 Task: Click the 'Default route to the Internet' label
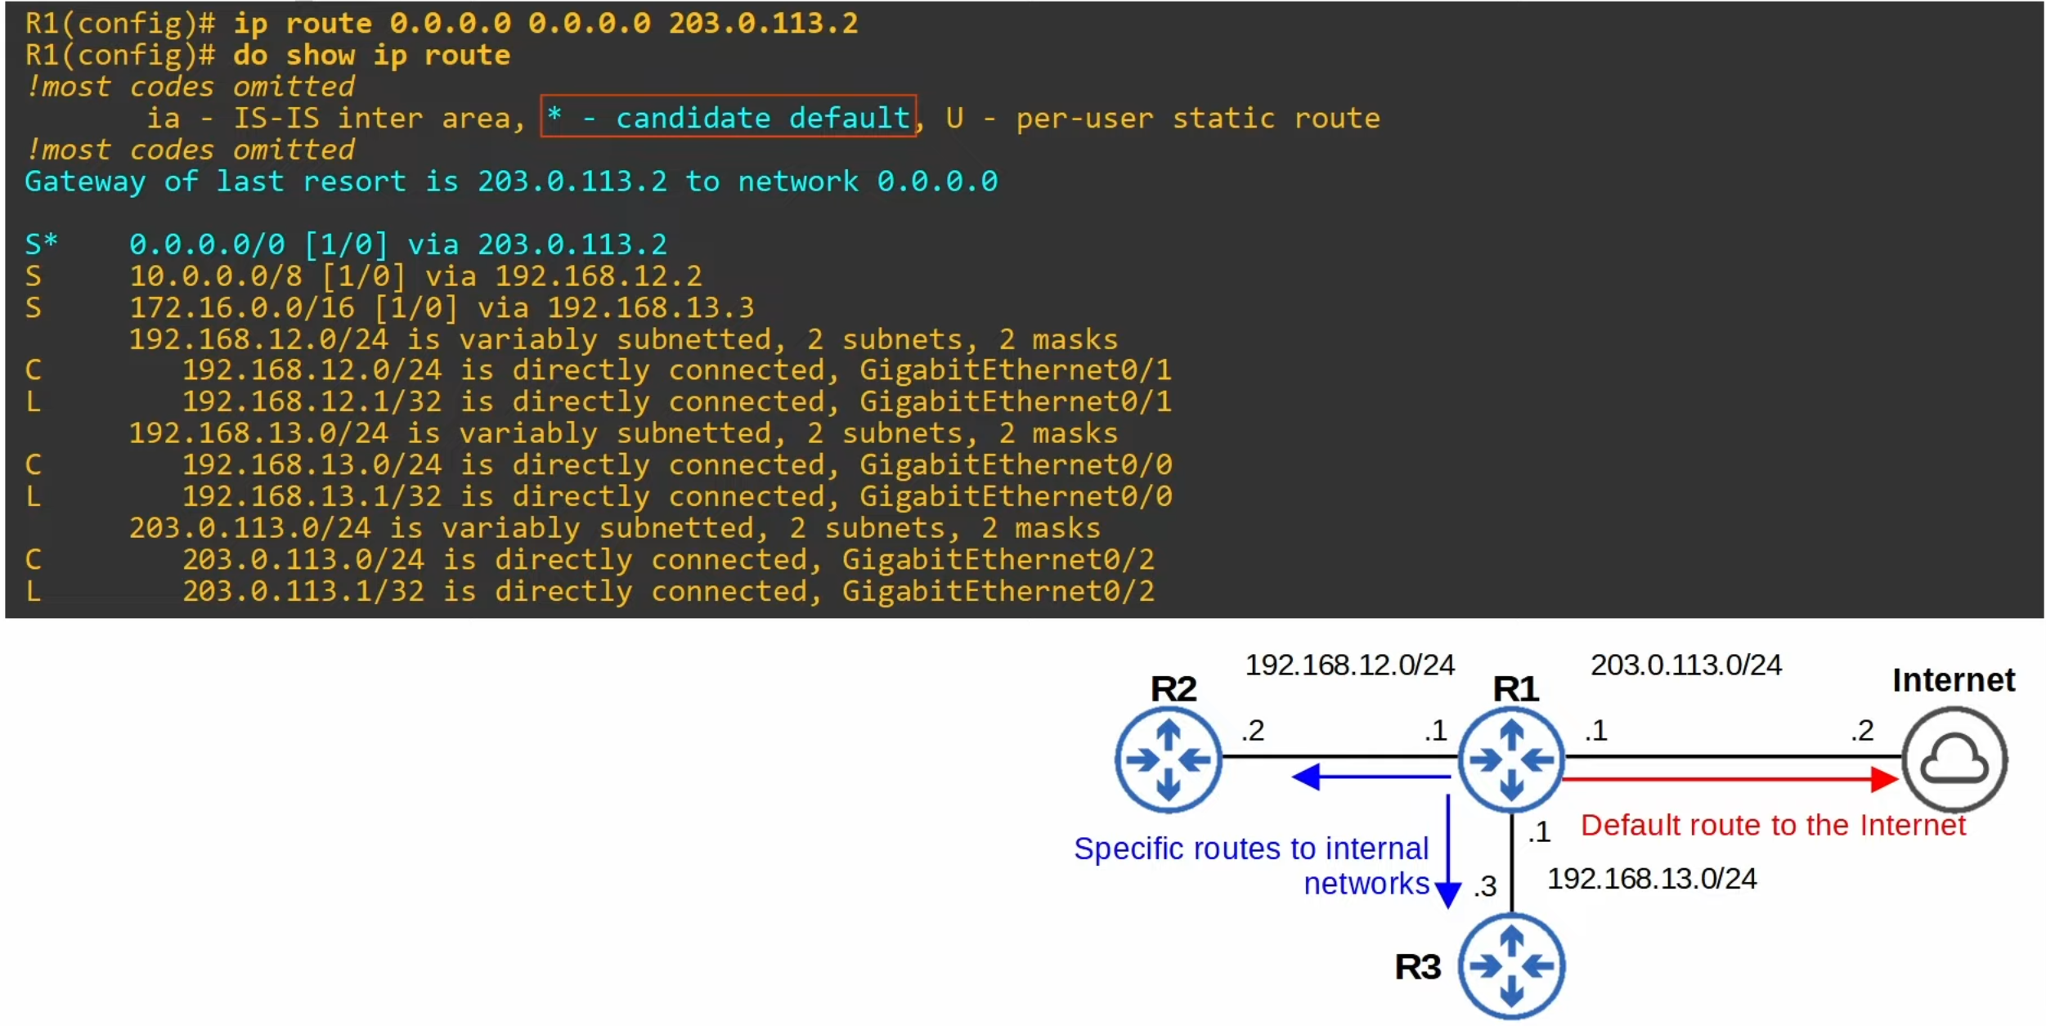pos(1772,826)
